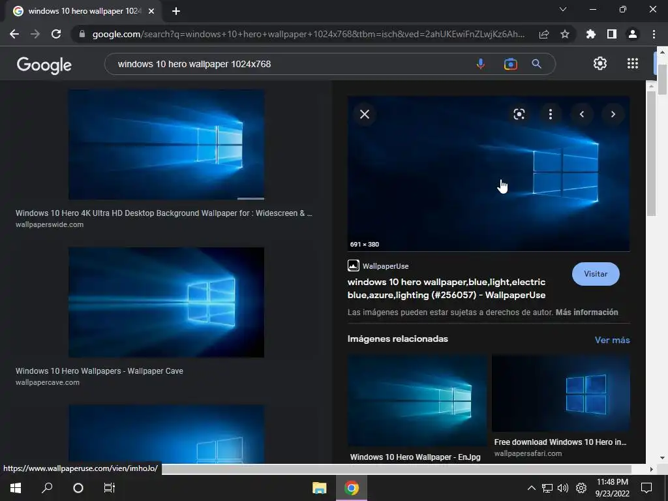Open WallpaperUse source link
The image size is (668, 501).
tap(378, 266)
